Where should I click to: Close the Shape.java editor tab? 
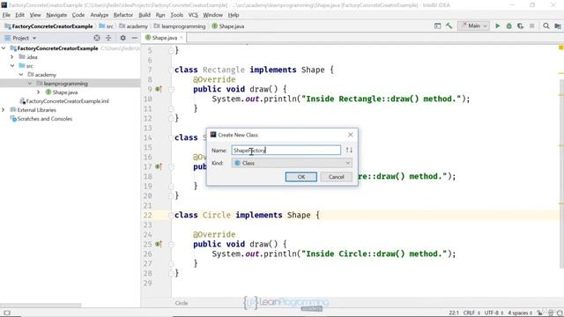click(182, 37)
